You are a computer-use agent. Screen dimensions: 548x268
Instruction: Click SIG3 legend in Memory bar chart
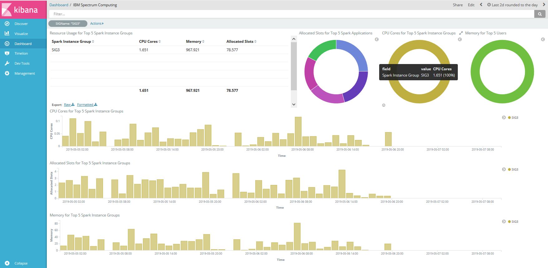(513, 222)
